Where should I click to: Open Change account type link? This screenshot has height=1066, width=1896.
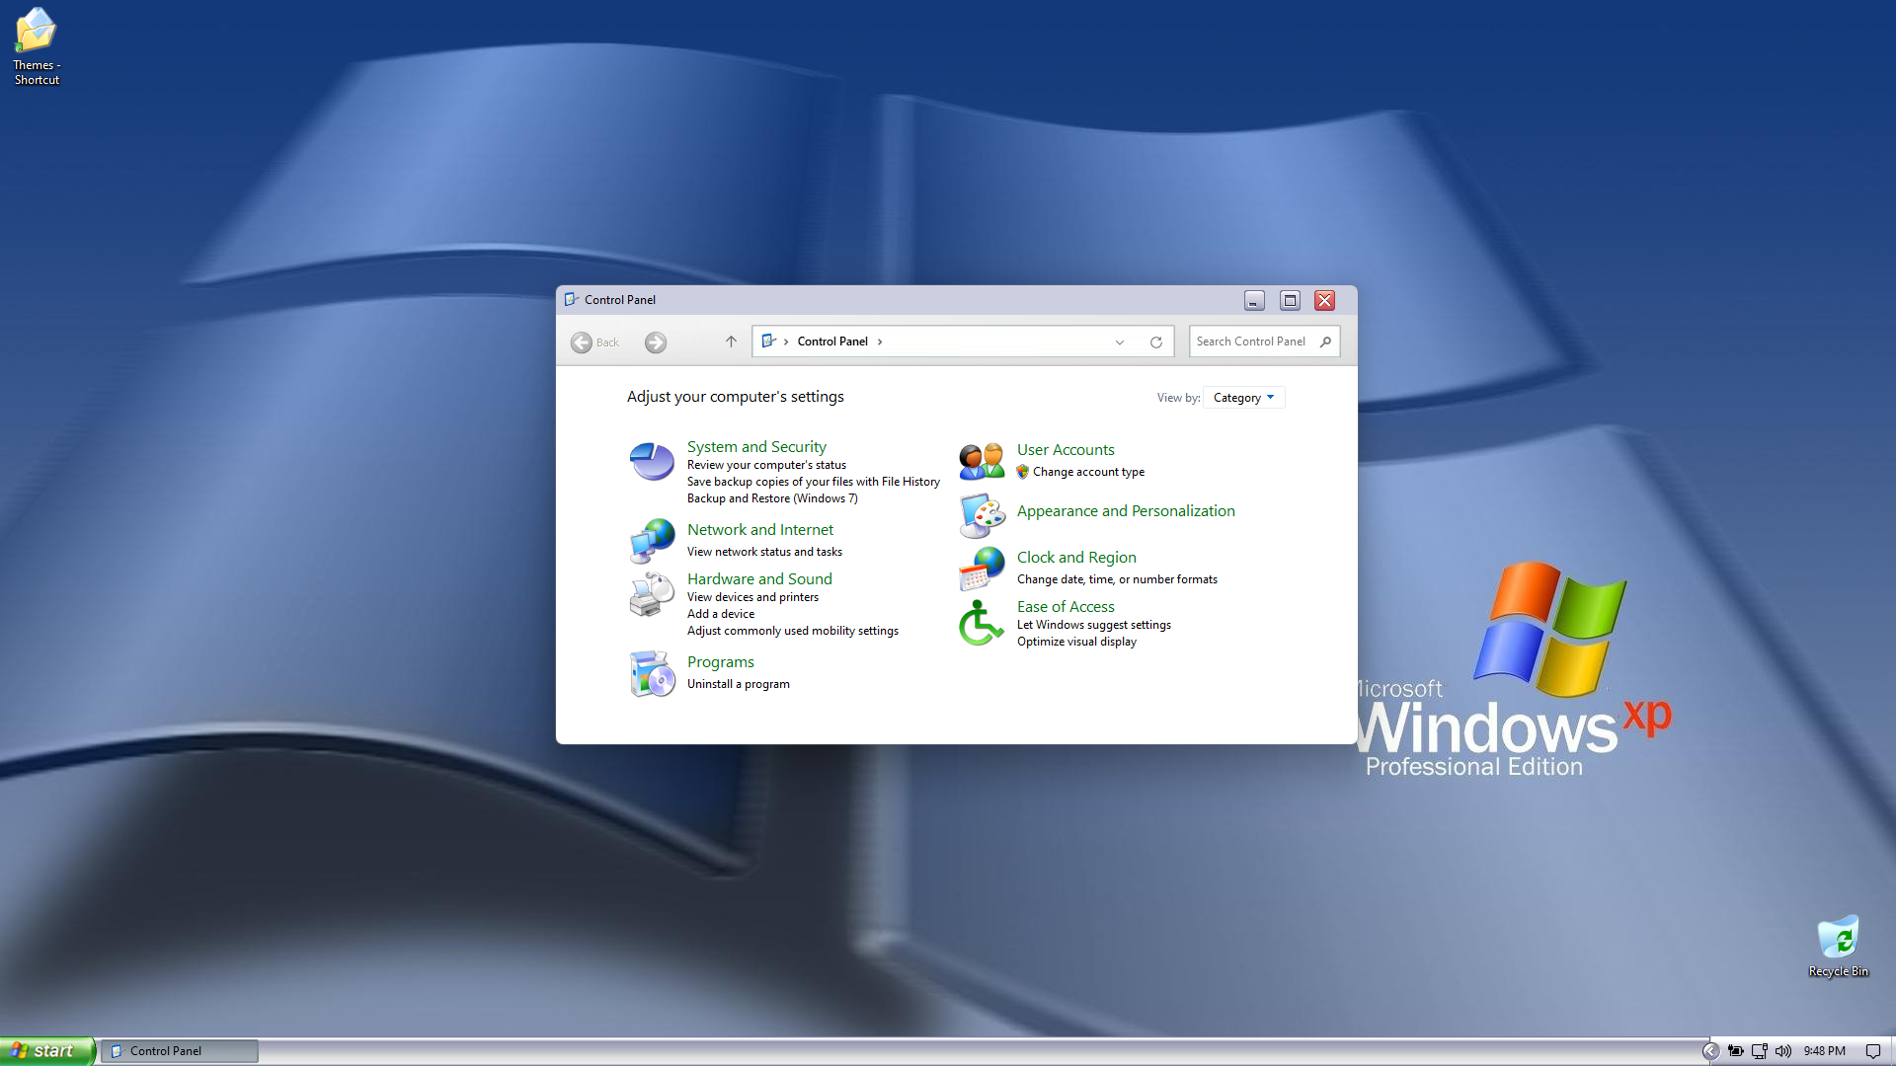(1088, 472)
